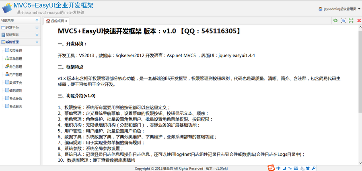
Task: Click the footer copyright text
Action: [x=181, y=169]
